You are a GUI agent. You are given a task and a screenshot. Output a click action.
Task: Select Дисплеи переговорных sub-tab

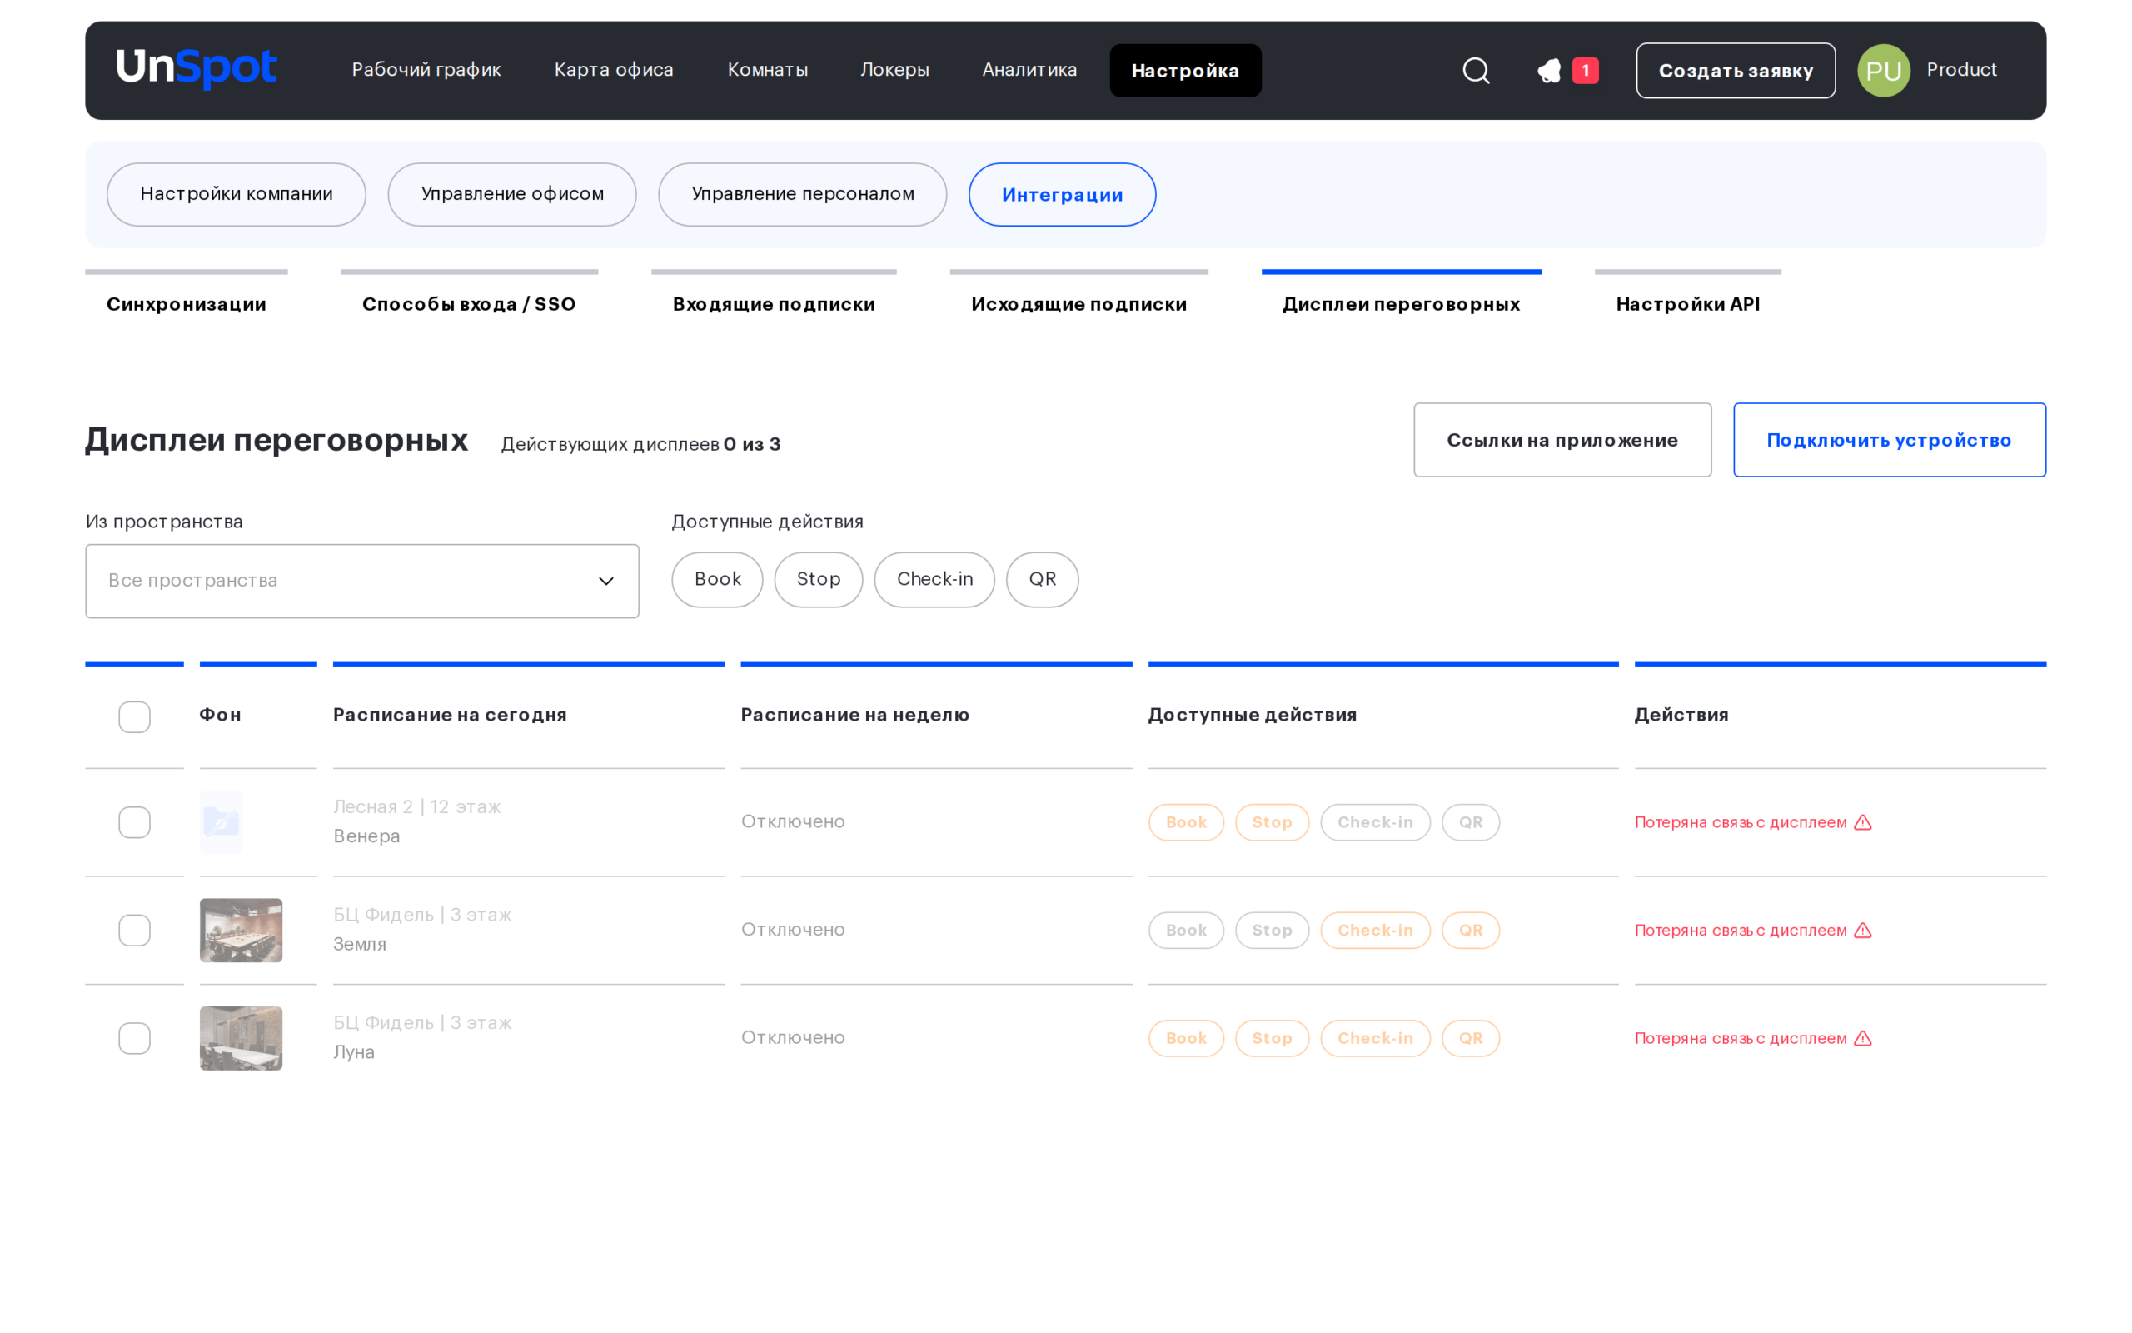tap(1402, 304)
